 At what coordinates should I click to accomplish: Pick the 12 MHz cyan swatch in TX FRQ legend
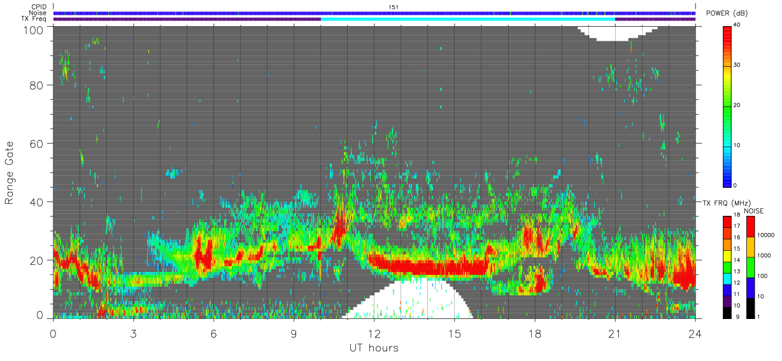727,282
